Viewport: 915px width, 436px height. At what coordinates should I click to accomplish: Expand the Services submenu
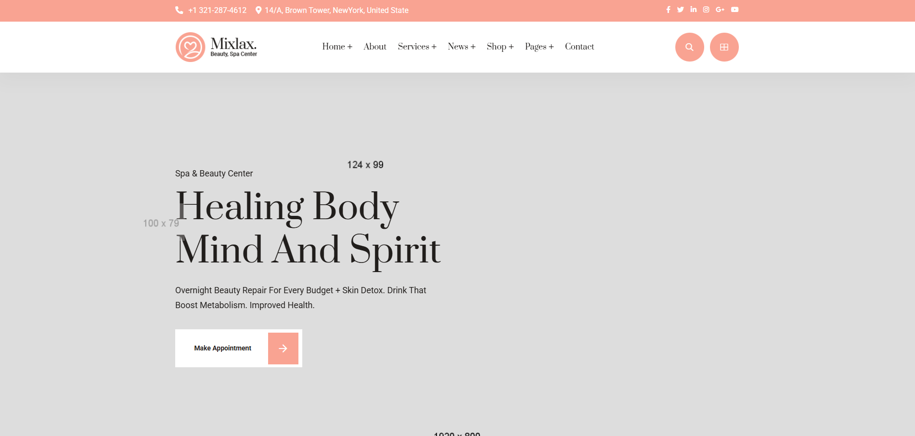point(417,47)
